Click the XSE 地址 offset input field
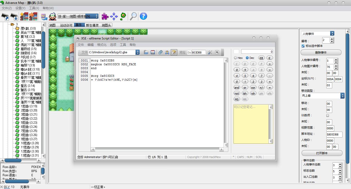 tap(199, 52)
